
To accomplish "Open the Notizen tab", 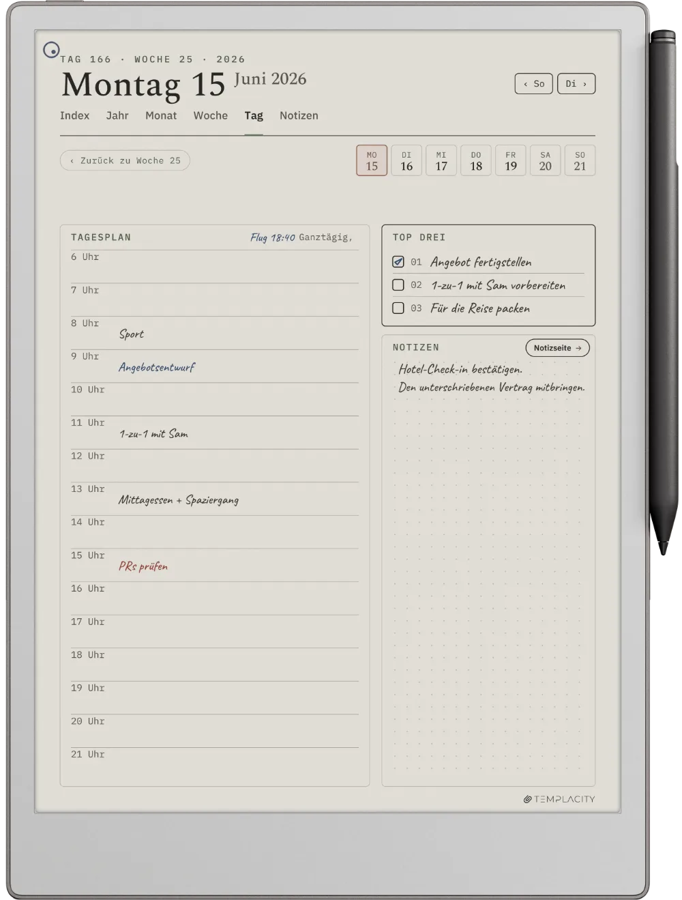I will [x=299, y=115].
